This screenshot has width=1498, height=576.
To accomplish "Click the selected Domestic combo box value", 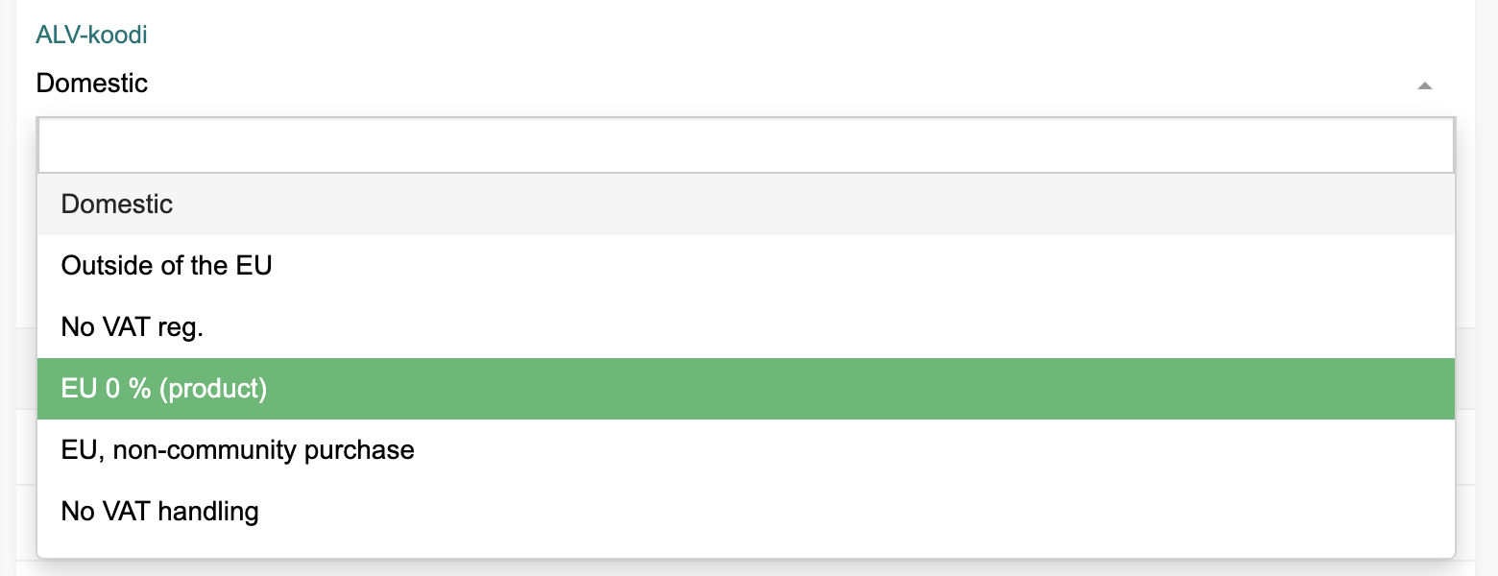I will click(x=93, y=84).
